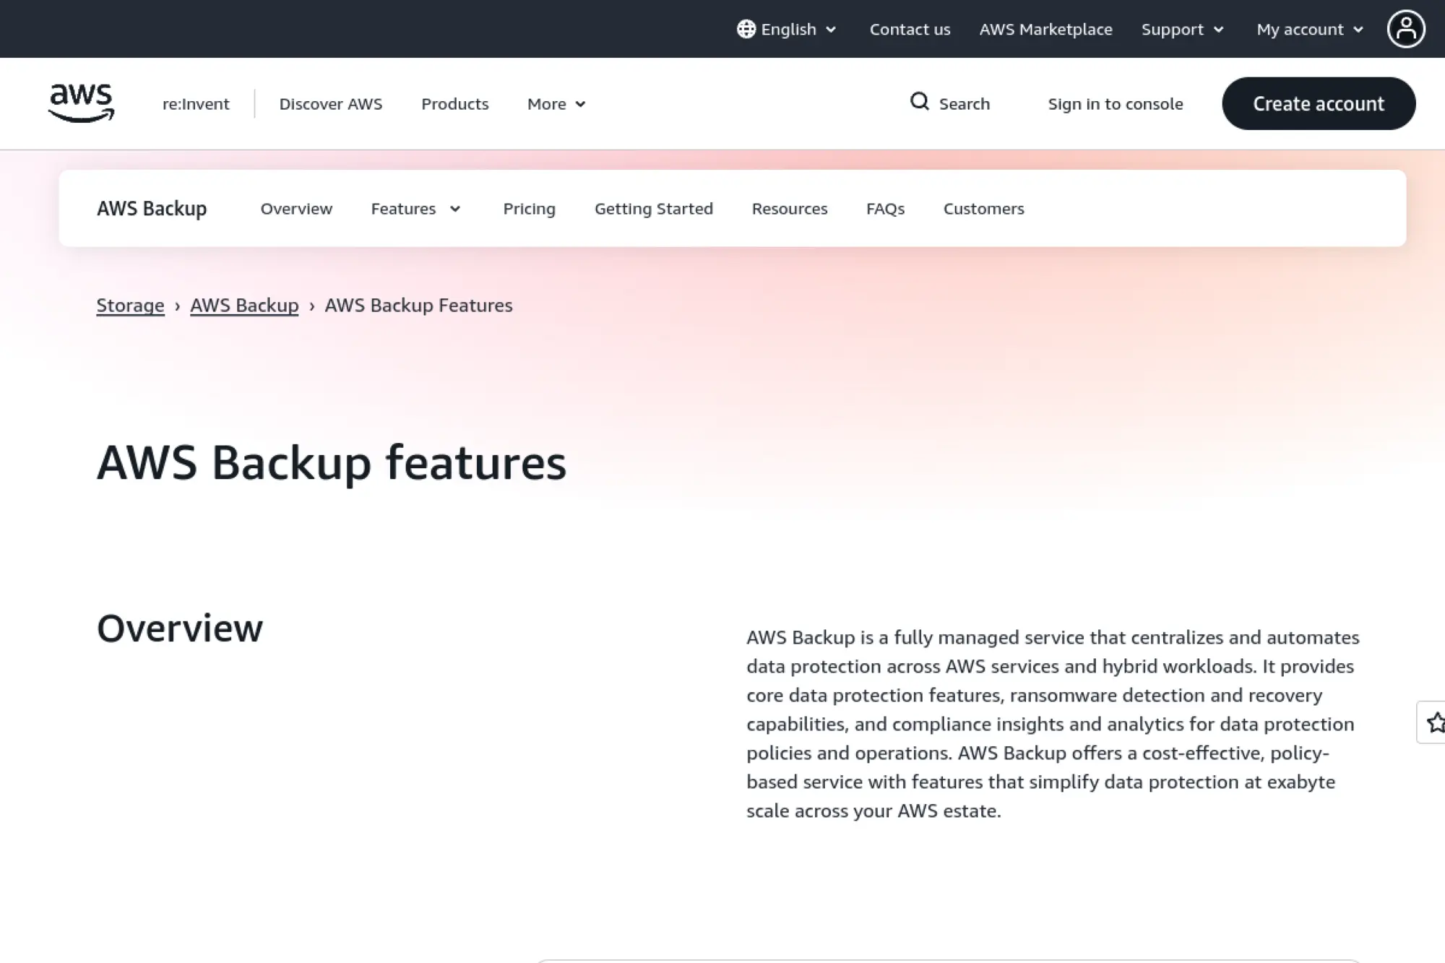The image size is (1445, 963).
Task: Click AWS Marketplace in top bar
Action: (1045, 29)
